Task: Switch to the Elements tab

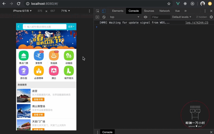Action: click(x=118, y=11)
